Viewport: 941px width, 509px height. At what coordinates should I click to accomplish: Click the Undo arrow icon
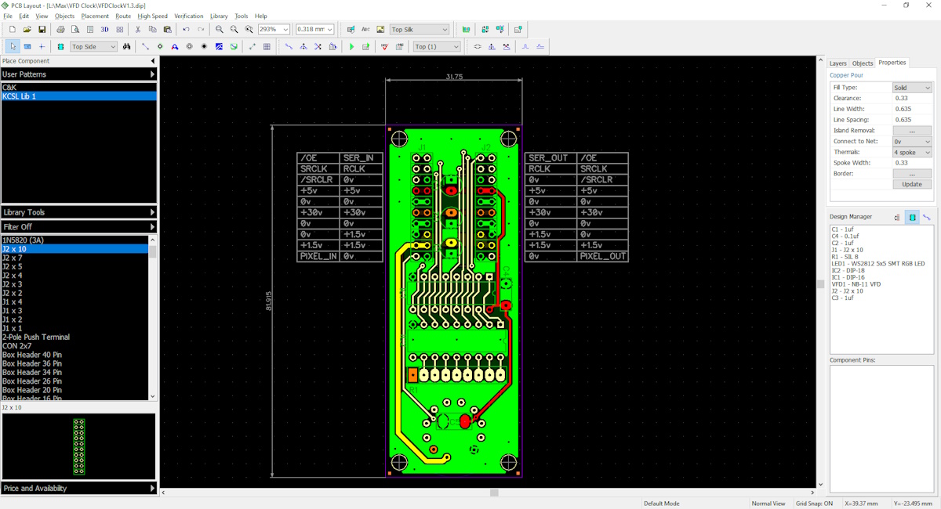[x=186, y=30]
